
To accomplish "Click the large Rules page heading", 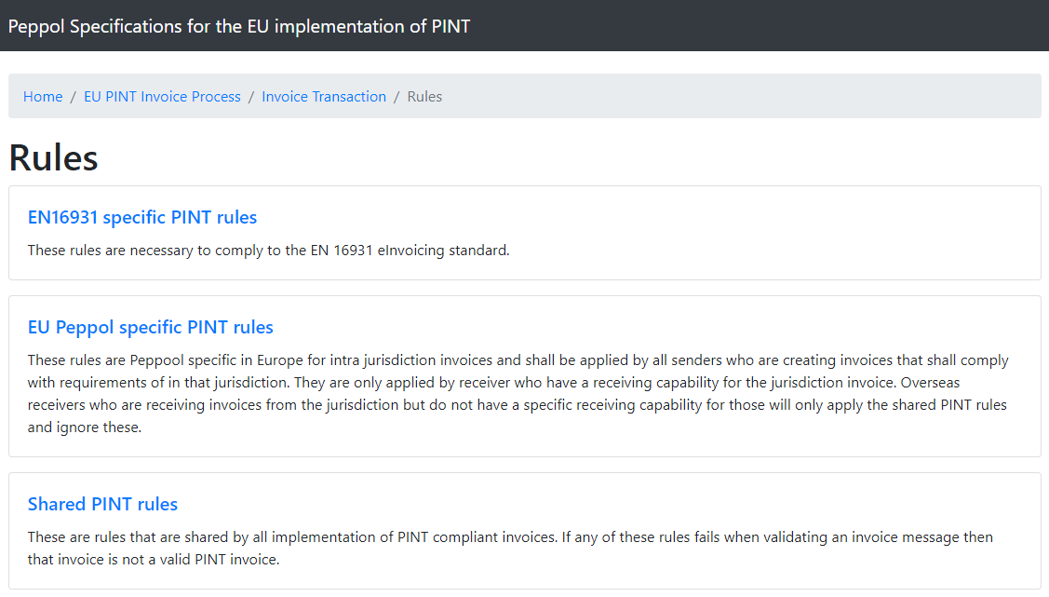I will click(x=54, y=158).
